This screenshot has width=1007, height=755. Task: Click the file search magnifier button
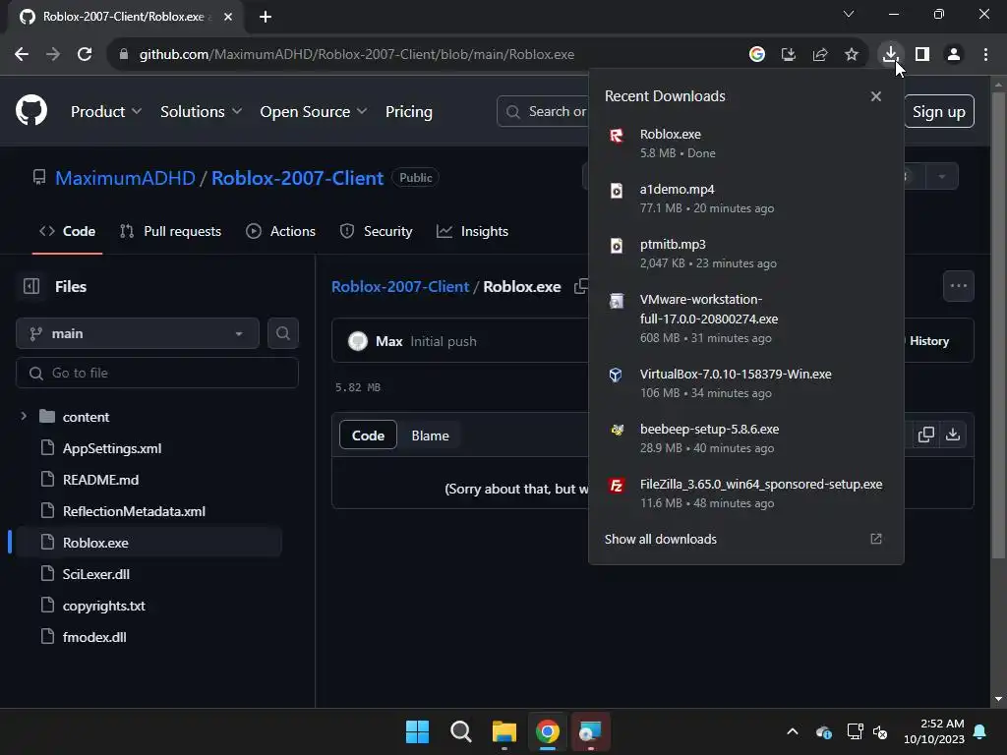tap(282, 333)
